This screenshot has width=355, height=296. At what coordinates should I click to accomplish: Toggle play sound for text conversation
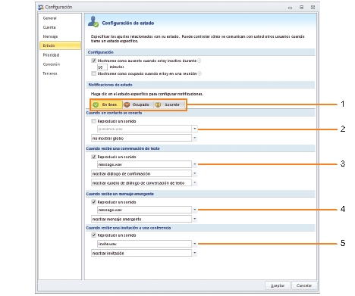tap(94, 157)
